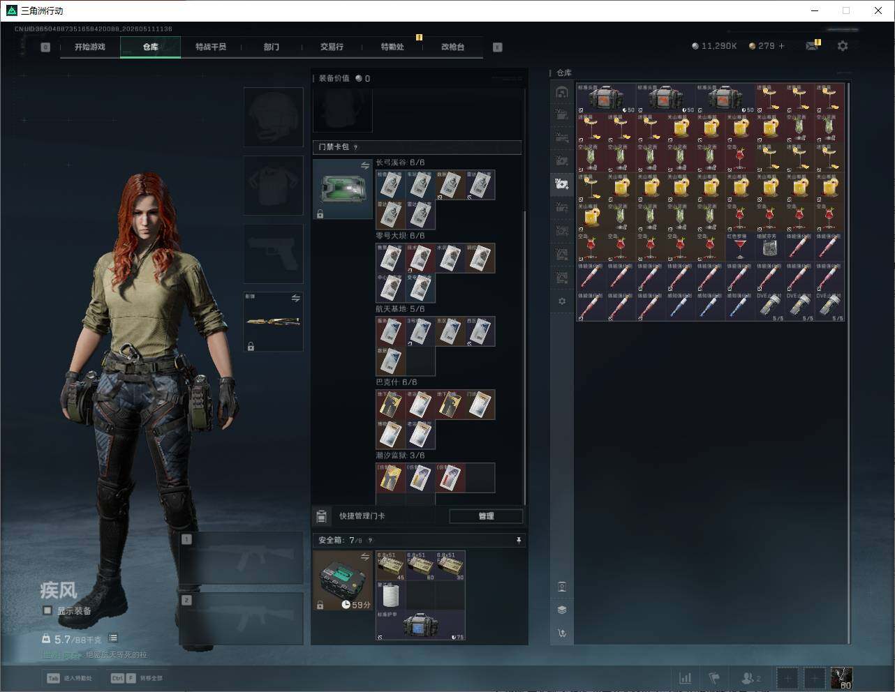Image resolution: width=895 pixels, height=692 pixels.
Task: Click the 三角洲行动 app icon in title bar
Action: 12,10
